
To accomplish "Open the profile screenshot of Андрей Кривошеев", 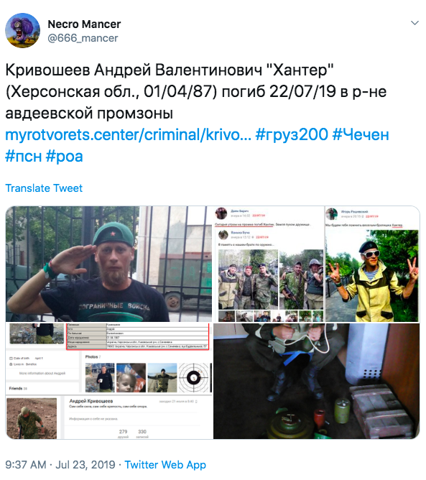I will click(x=109, y=417).
